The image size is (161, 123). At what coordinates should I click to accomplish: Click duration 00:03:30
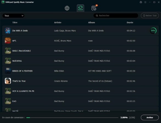[131, 71]
